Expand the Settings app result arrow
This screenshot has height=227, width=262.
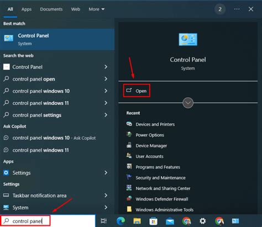[x=106, y=172]
